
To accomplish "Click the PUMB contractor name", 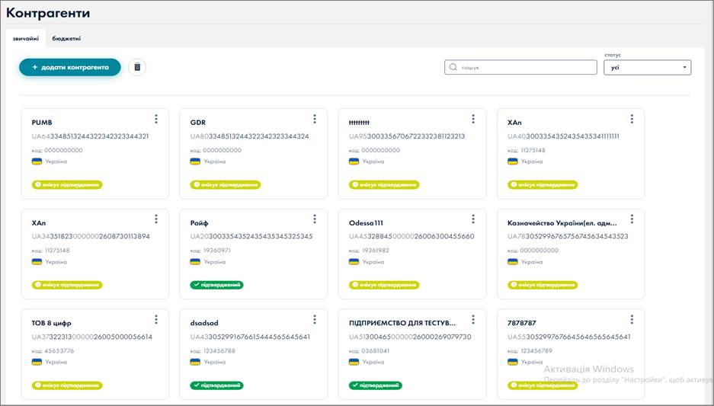I will (42, 123).
